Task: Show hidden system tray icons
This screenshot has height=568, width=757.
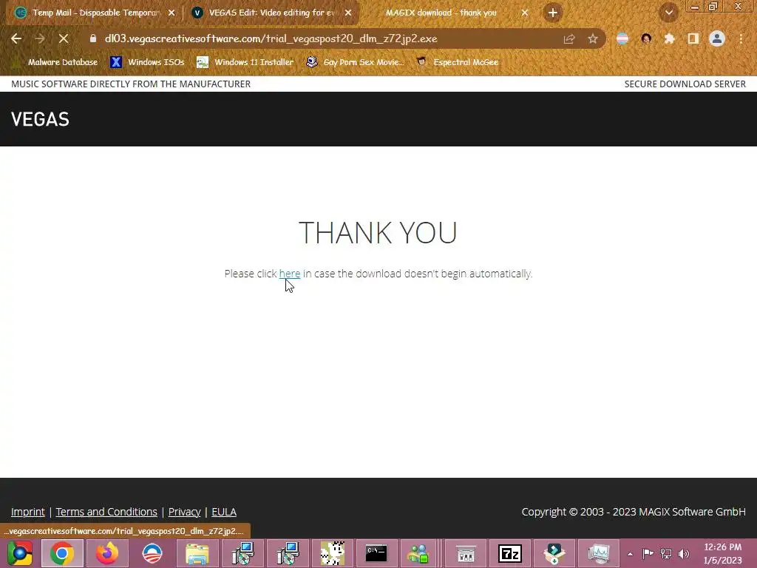Action: click(630, 553)
